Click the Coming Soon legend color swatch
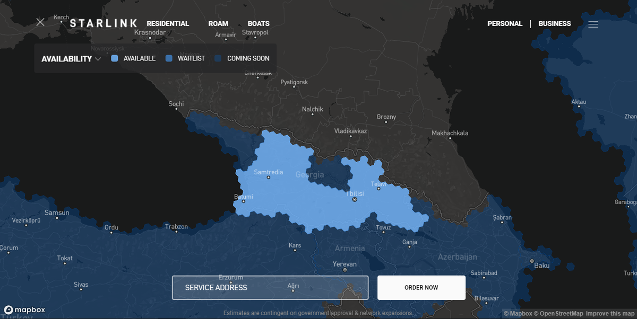This screenshot has height=319, width=637. 218,58
